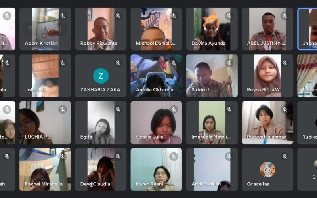Click muted mic icon on Grace Iaa tile

pos(285,156)
